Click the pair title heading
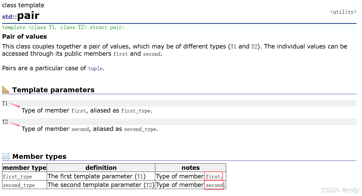Image resolution: width=362 pixels, height=196 pixels. [x=28, y=16]
